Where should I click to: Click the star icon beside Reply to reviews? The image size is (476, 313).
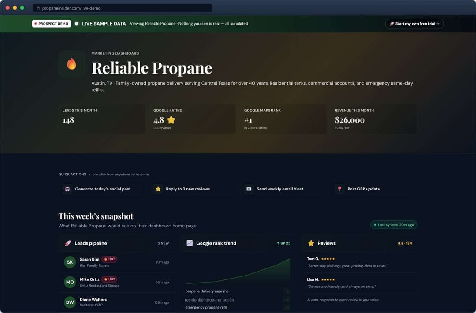pyautogui.click(x=158, y=189)
